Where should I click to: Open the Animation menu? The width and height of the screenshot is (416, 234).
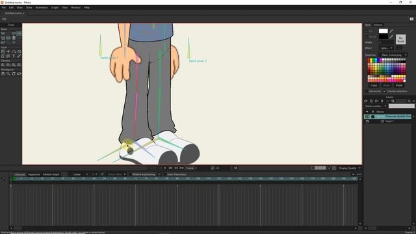tap(42, 8)
